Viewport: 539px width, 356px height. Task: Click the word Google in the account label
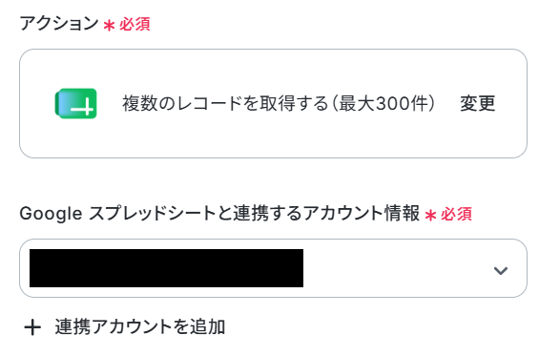51,214
